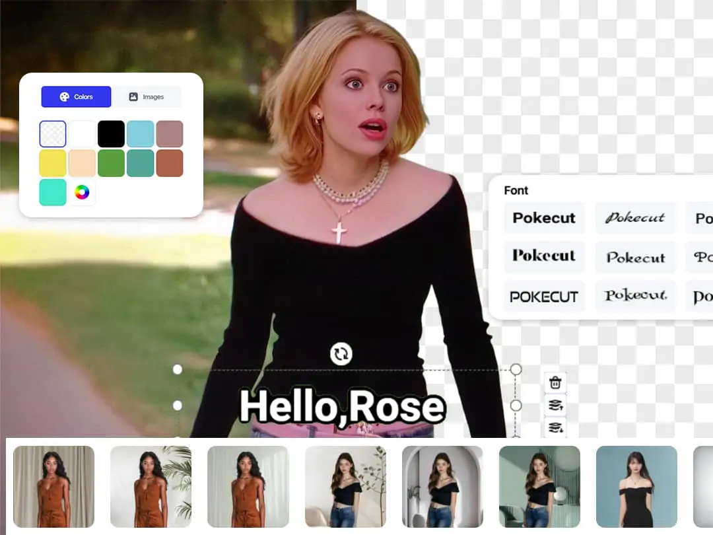Apply the rounded serif Pokecut font in second row
The width and height of the screenshot is (713, 535).
pos(635,257)
